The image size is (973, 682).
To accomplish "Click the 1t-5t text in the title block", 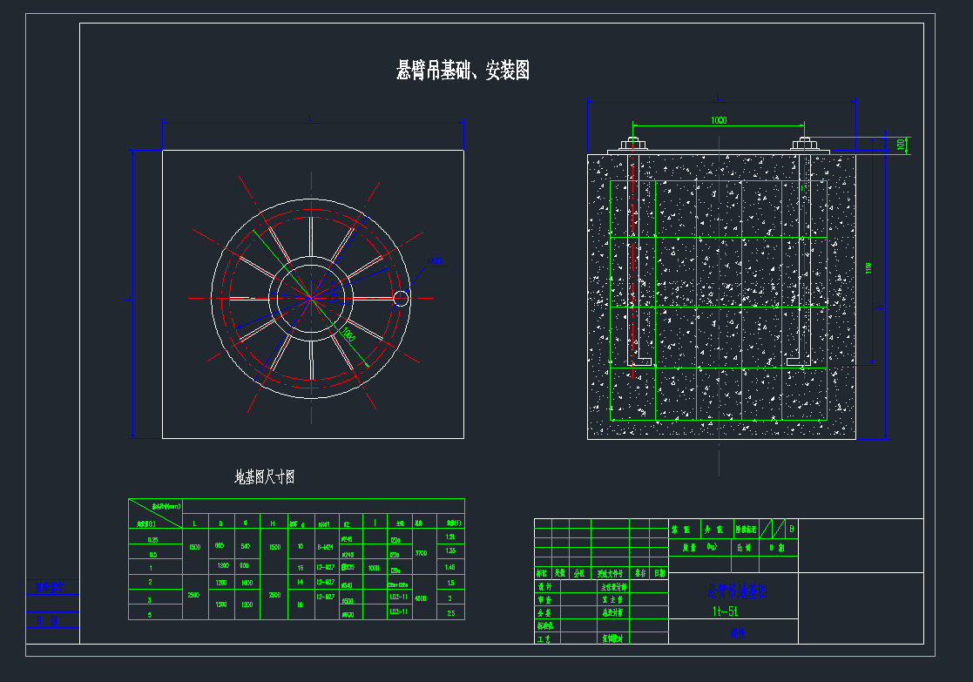I will [725, 611].
